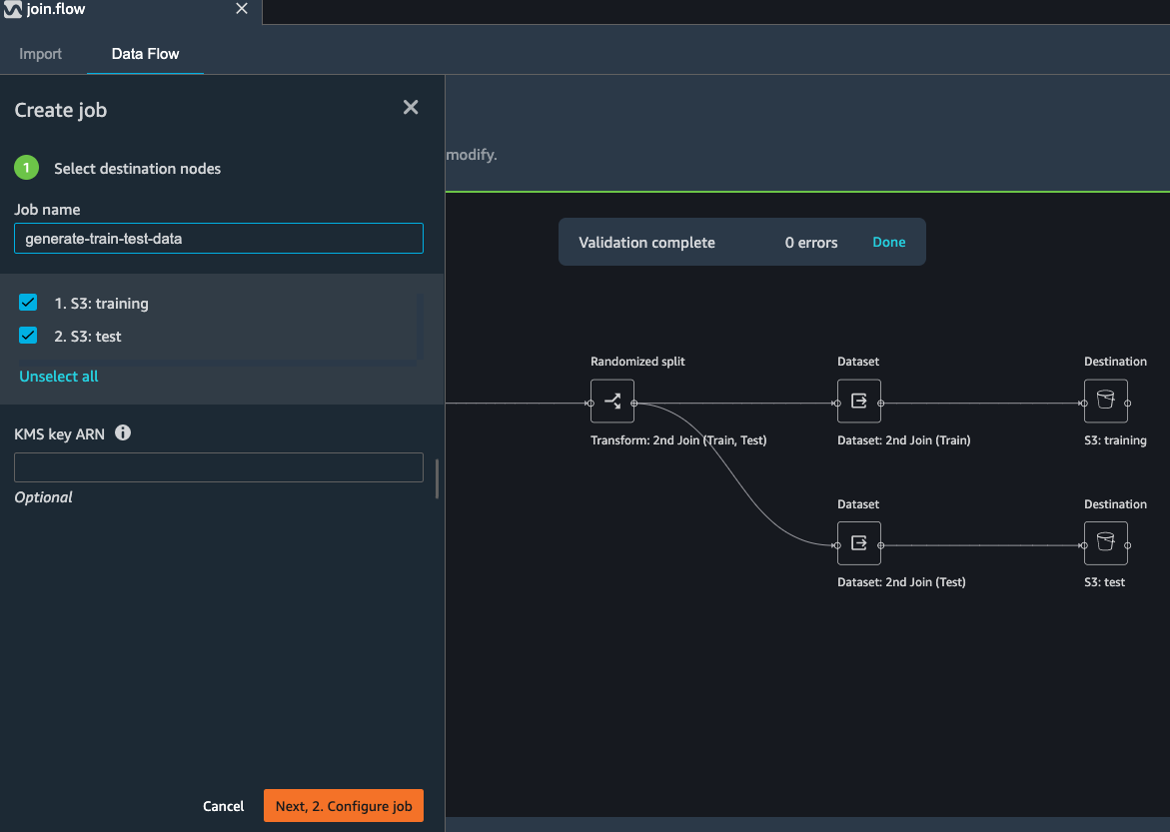Image resolution: width=1170 pixels, height=832 pixels.
Task: Click the Dataset: 2nd Join (Test) label
Action: (901, 582)
